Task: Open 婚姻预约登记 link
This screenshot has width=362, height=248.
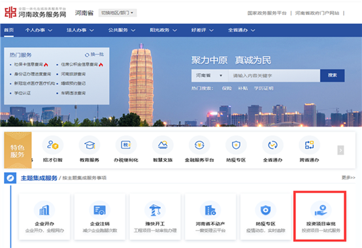Action: point(73,84)
